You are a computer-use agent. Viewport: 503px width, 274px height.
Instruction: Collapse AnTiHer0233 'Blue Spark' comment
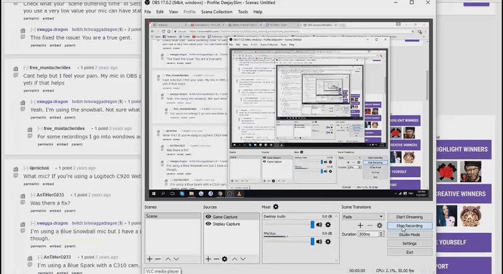coord(40,257)
